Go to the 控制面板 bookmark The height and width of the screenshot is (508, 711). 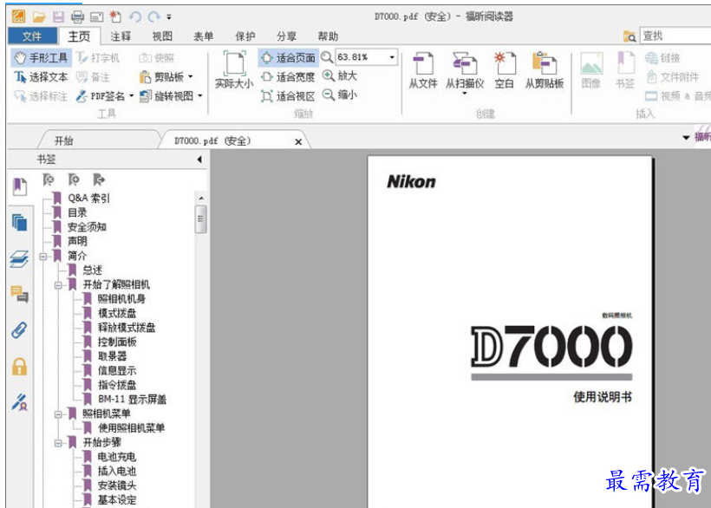click(x=117, y=342)
